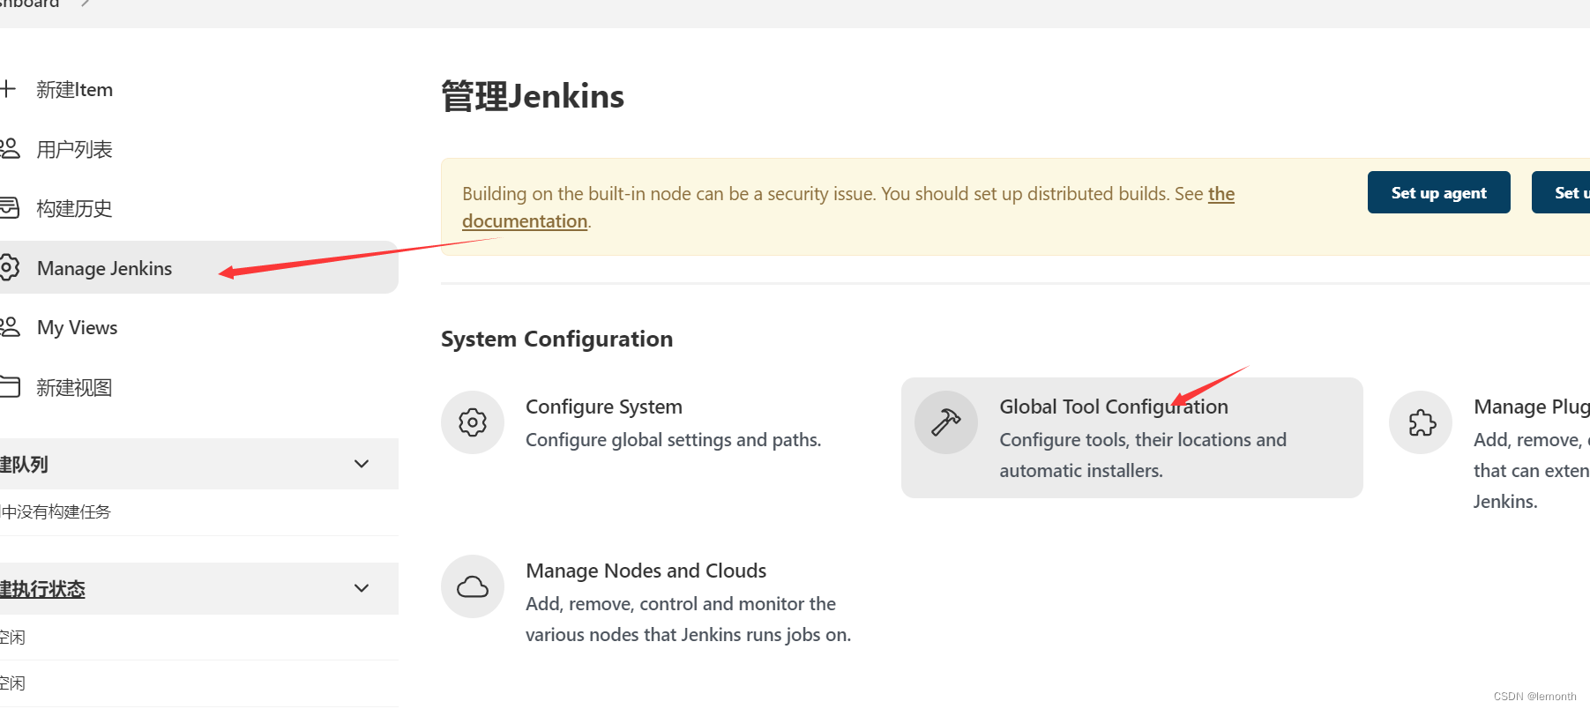Click the Global Tool Configuration hammer icon

pos(946,422)
